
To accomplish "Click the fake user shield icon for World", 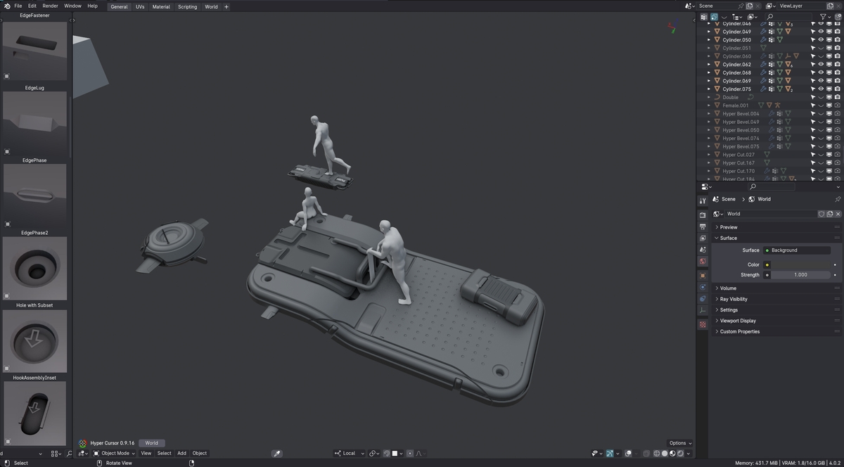I will [x=821, y=214].
